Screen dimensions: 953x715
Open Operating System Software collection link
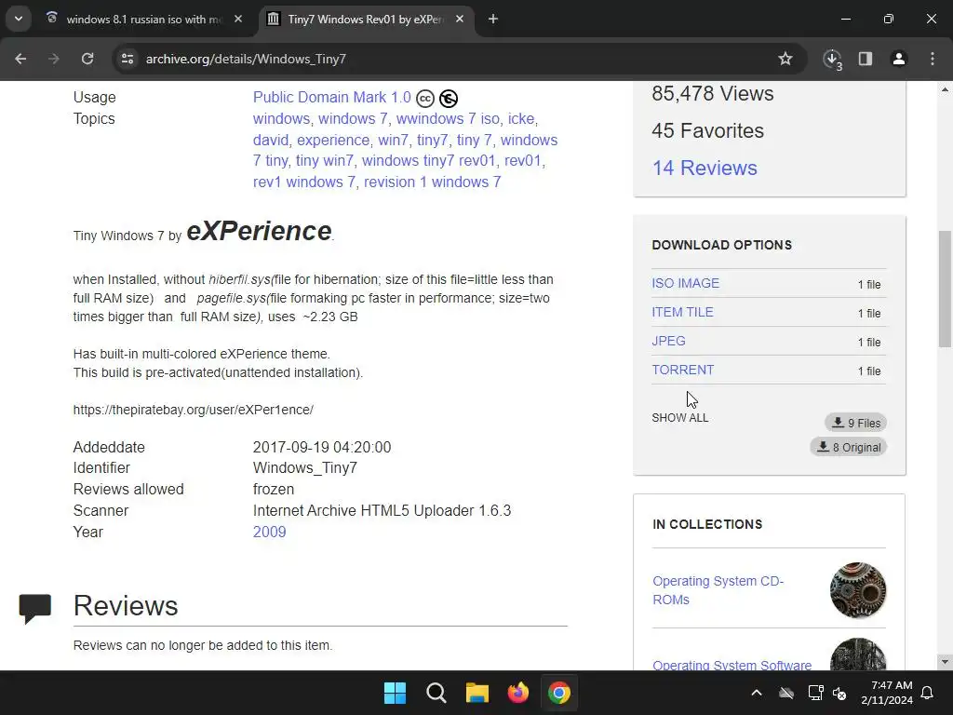(x=732, y=665)
